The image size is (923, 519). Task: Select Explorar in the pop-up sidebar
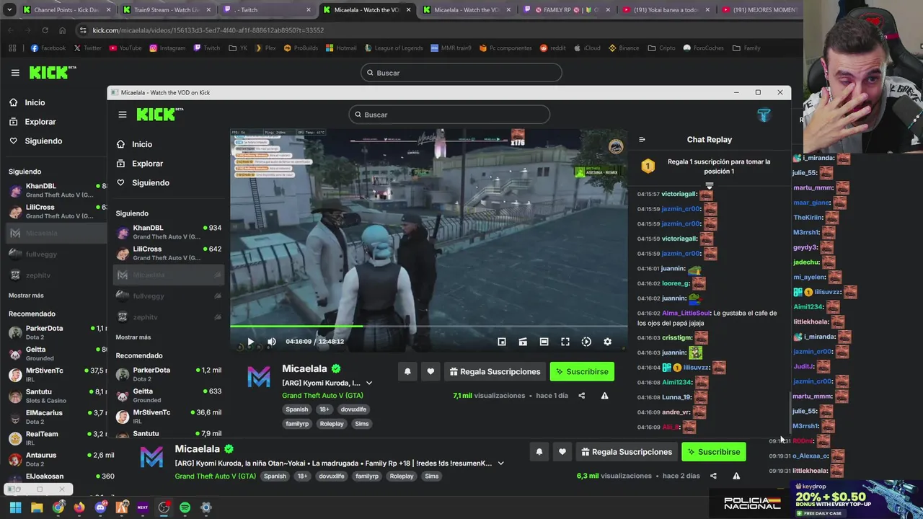pos(148,164)
